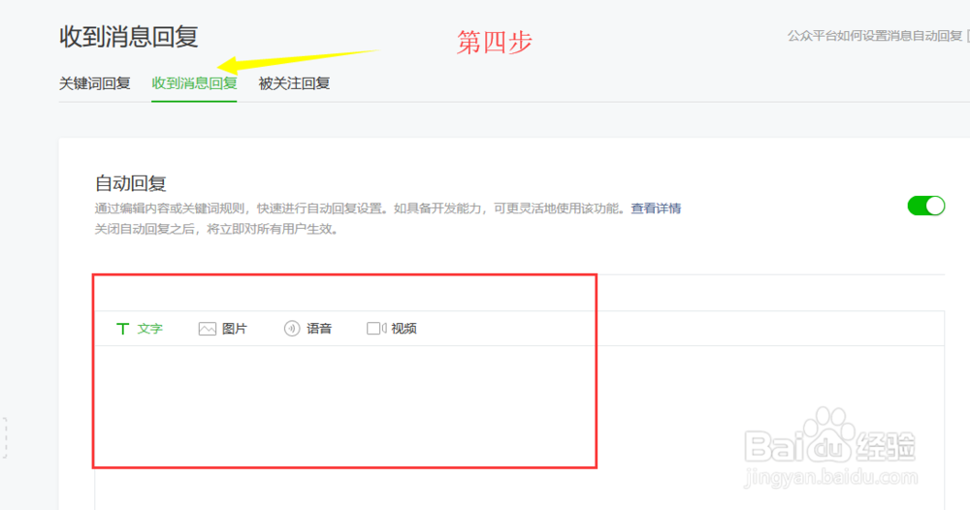Choose the 图片 reply type label

235,329
